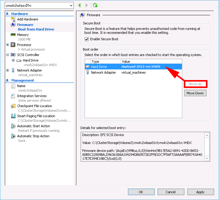219x200 pixels.
Task: Click the Network Adapter icon in tree
Action: [13, 70]
